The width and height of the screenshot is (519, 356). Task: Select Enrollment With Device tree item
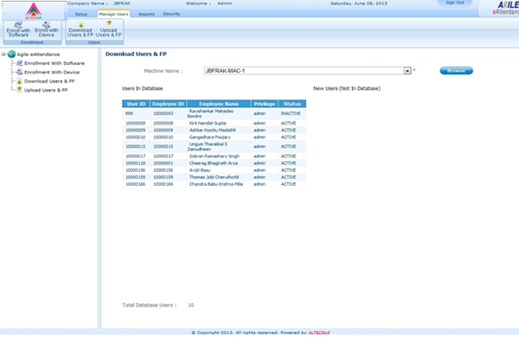(x=52, y=72)
